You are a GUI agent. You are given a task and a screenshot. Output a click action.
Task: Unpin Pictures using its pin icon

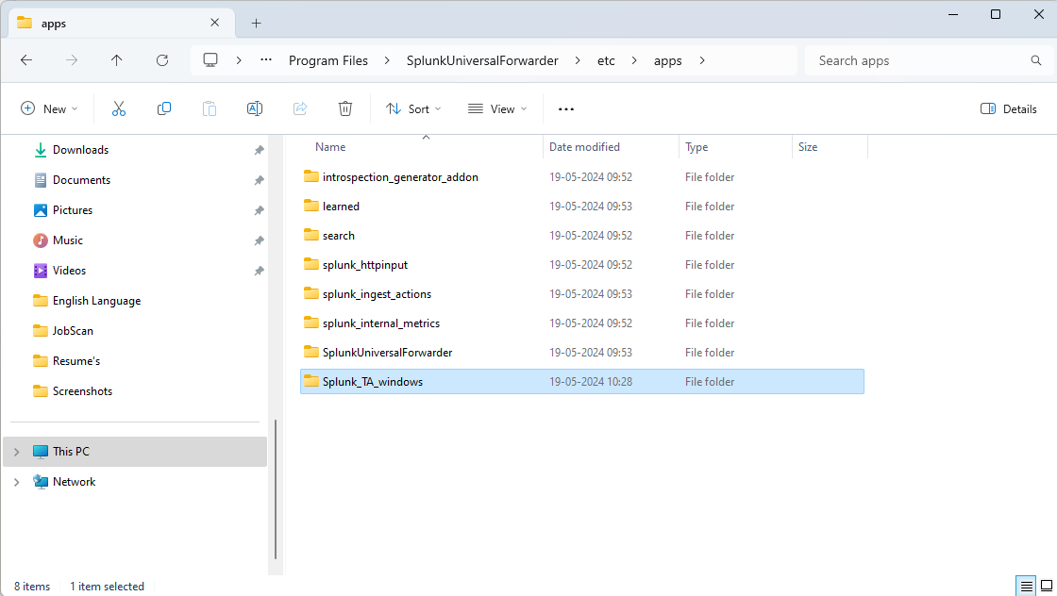(x=259, y=211)
